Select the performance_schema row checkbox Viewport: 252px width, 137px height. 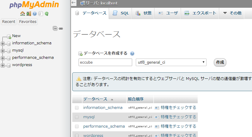(77, 126)
